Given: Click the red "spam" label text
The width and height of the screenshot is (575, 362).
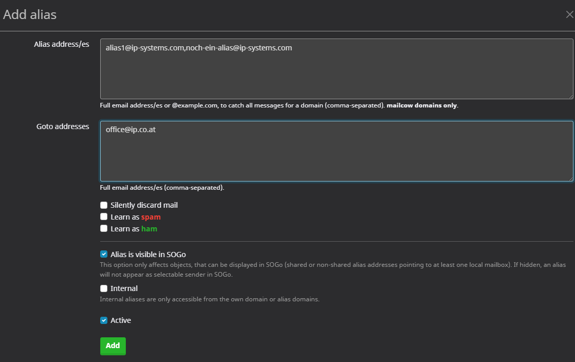Looking at the screenshot, I should 151,217.
